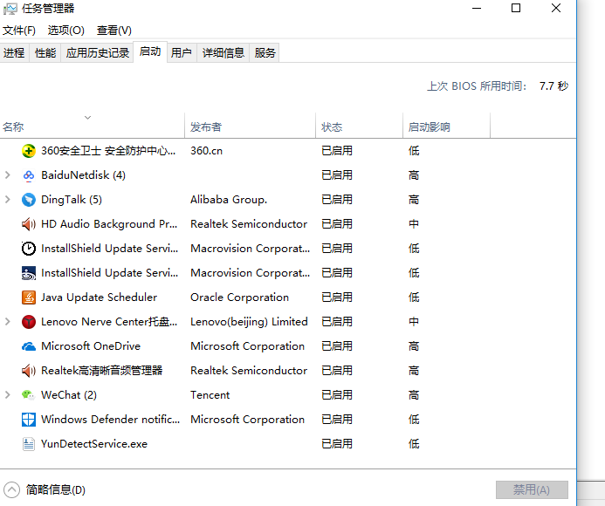Click the 360.cn publisher cell

coord(206,151)
